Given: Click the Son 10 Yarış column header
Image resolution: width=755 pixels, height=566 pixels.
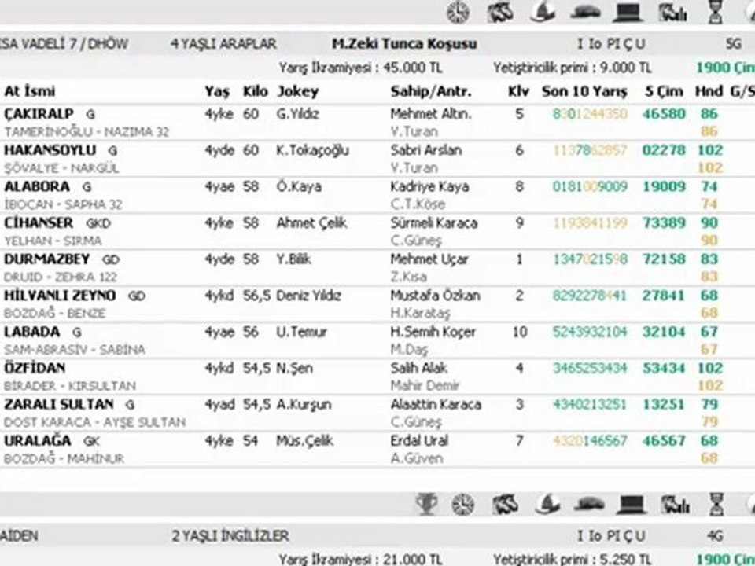Looking at the screenshot, I should coord(584,91).
